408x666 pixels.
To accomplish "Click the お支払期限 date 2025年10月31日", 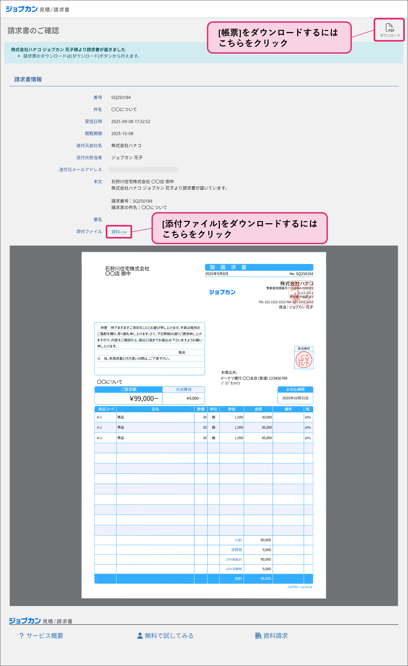I will pos(295,398).
